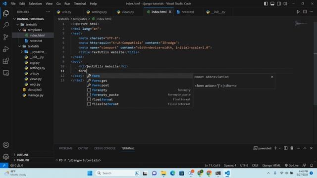Open the Extensions view
The image size is (317, 178).
(6, 61)
